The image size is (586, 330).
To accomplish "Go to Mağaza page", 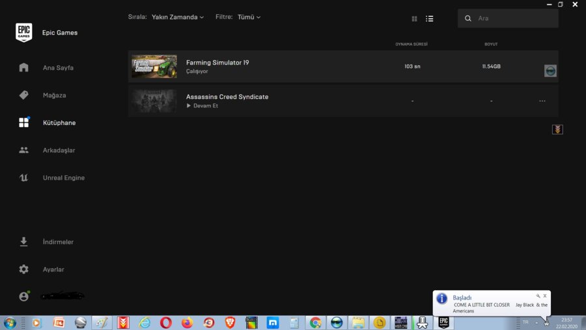I will (54, 95).
